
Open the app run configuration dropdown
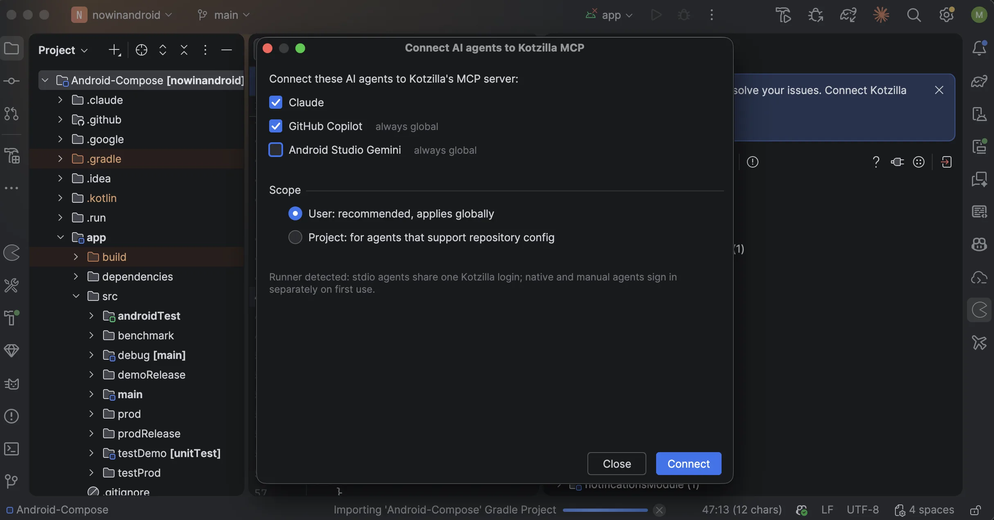[x=609, y=15]
